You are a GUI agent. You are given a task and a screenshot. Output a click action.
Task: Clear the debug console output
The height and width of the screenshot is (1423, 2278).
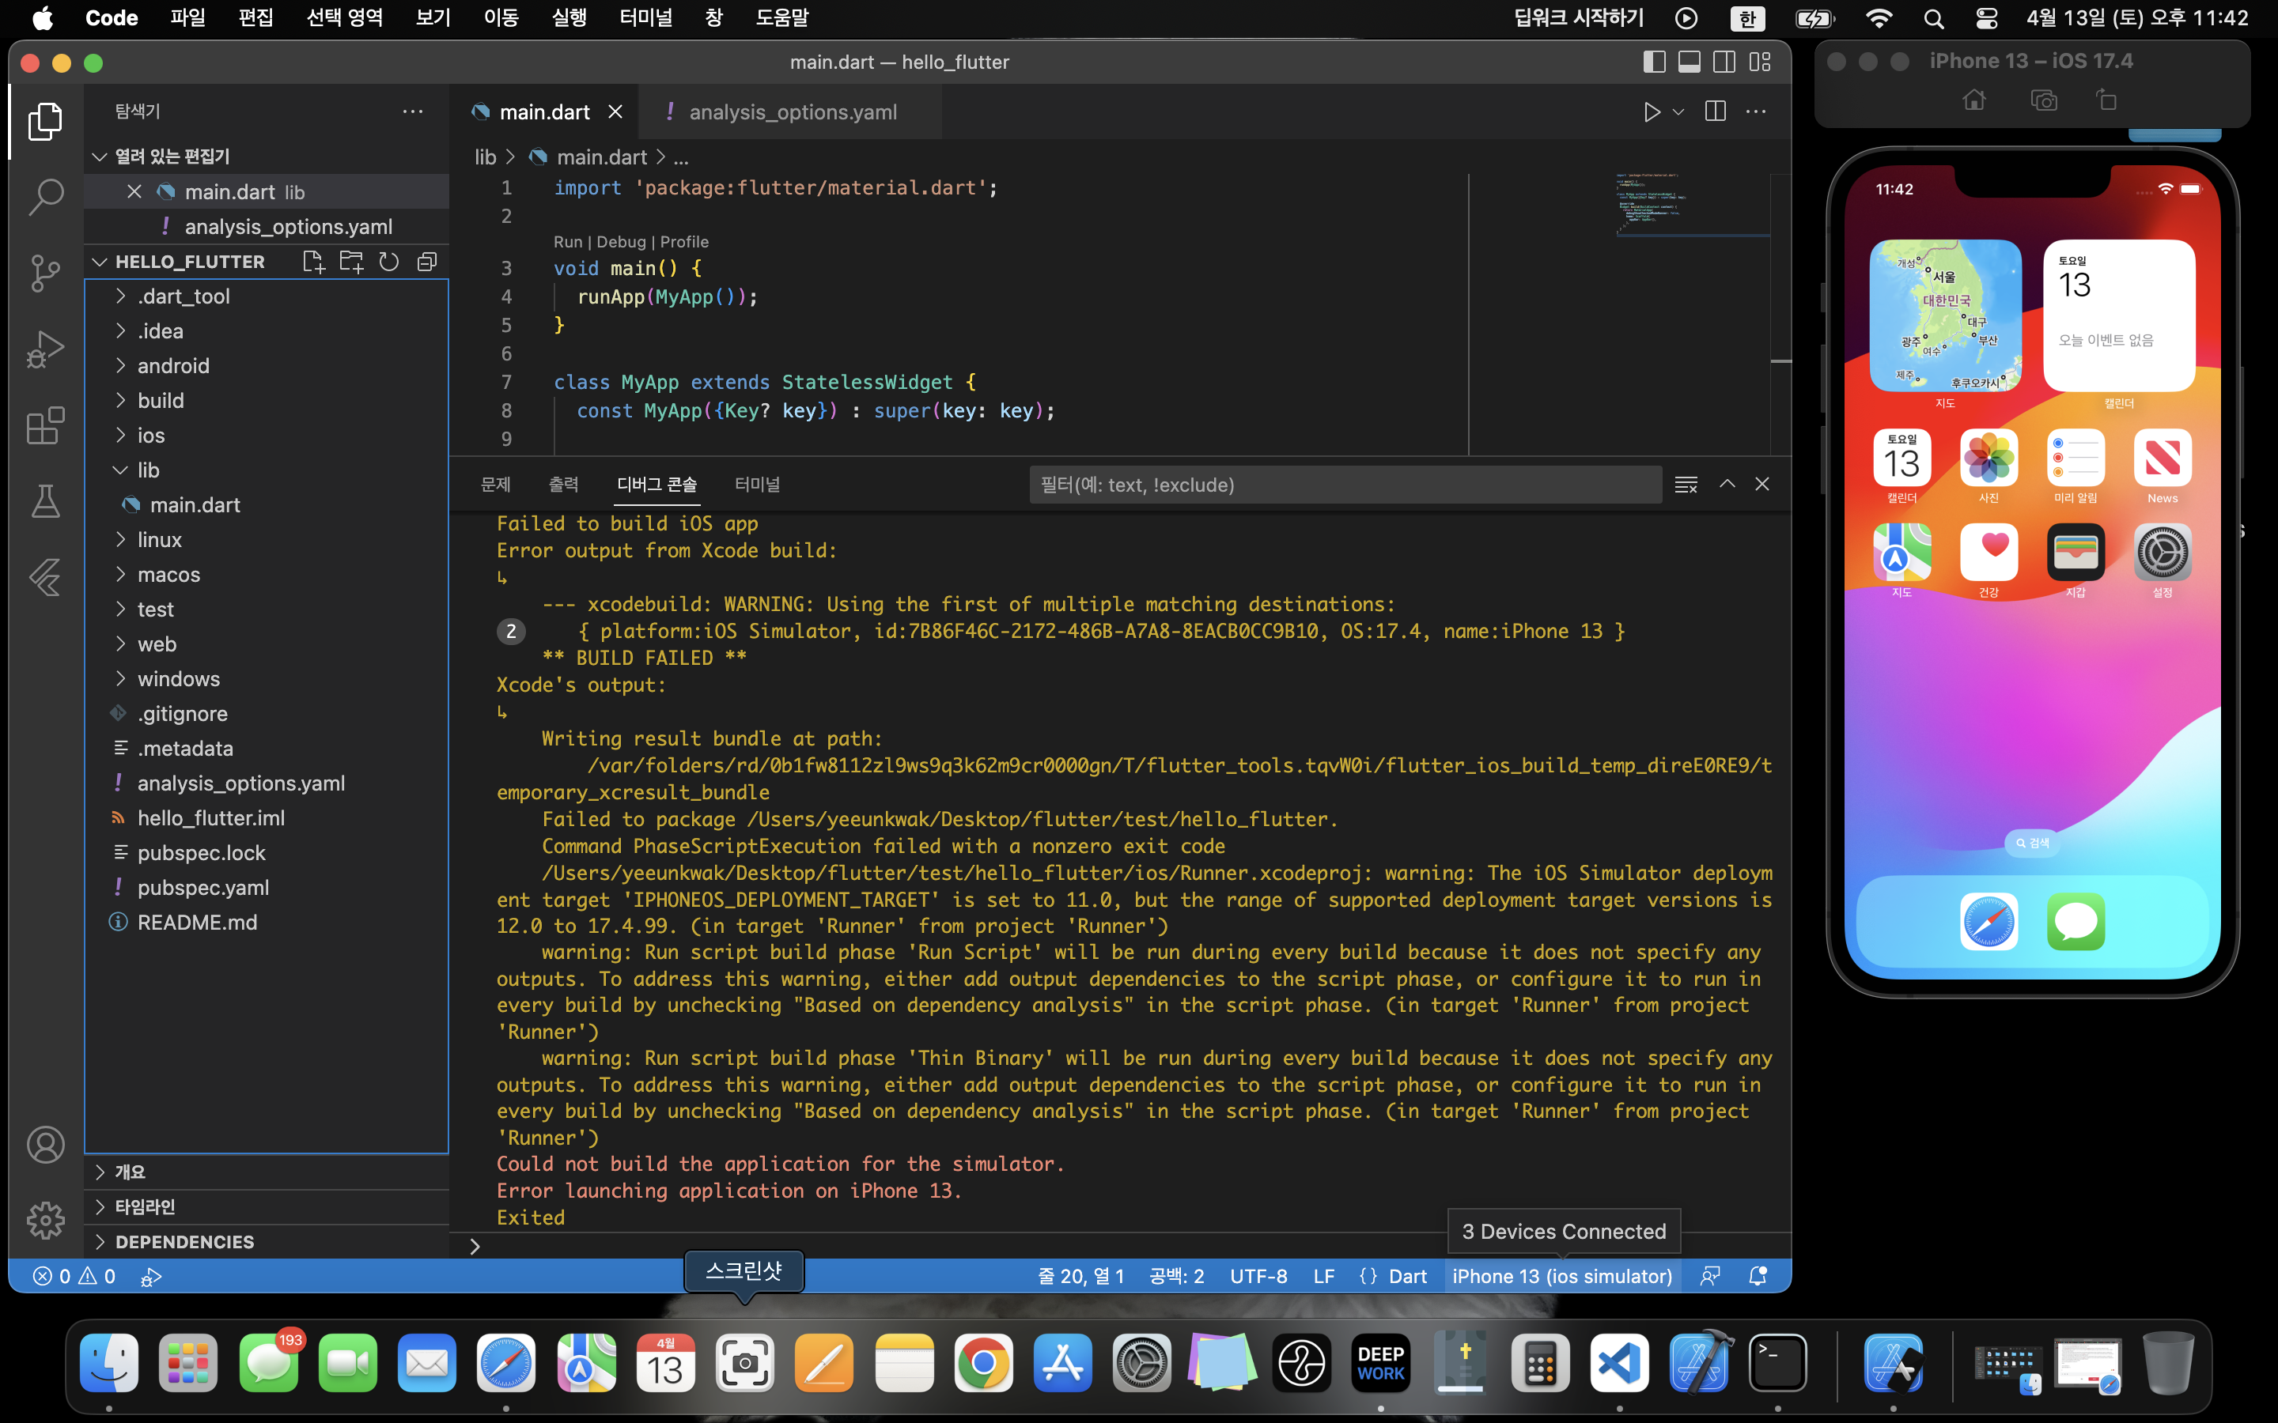coord(1686,485)
